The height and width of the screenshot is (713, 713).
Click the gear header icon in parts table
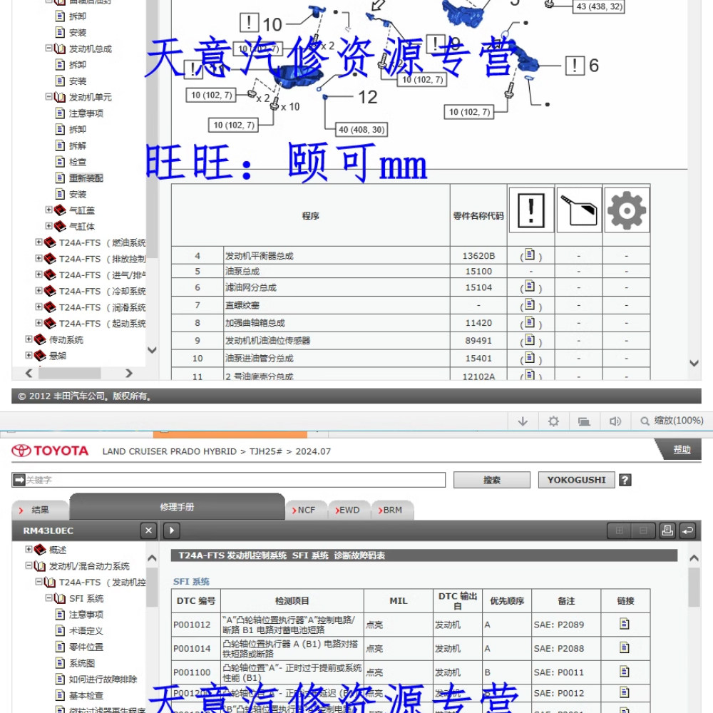click(627, 210)
